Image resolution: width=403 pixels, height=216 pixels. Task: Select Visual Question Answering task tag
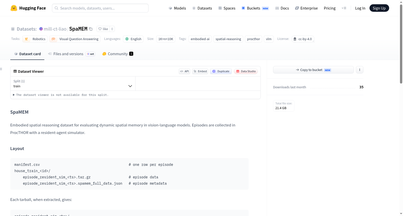tap(75, 39)
